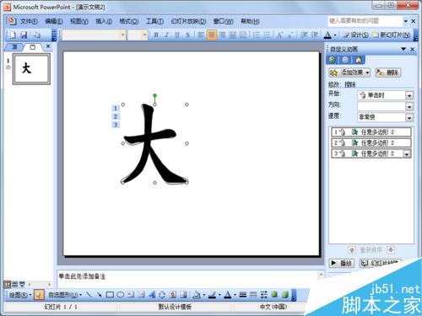This screenshot has height=316, width=422.
Task: Click the 新幻灯片(N) new slide button
Action: (392, 35)
